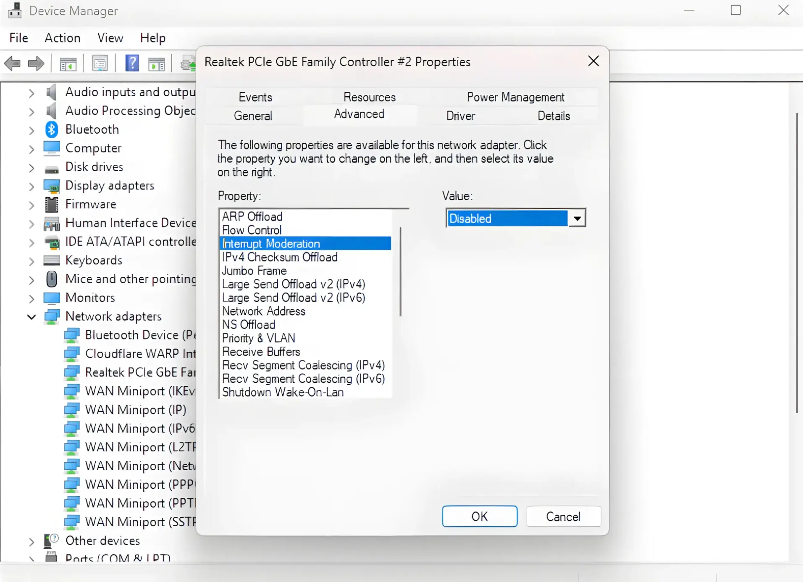Open the Properties sheet toolbar icon
Screen dimensions: 803x582
[100, 64]
